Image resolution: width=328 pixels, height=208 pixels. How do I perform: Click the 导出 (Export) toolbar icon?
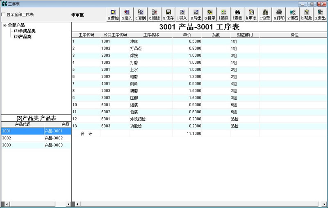pos(196,15)
